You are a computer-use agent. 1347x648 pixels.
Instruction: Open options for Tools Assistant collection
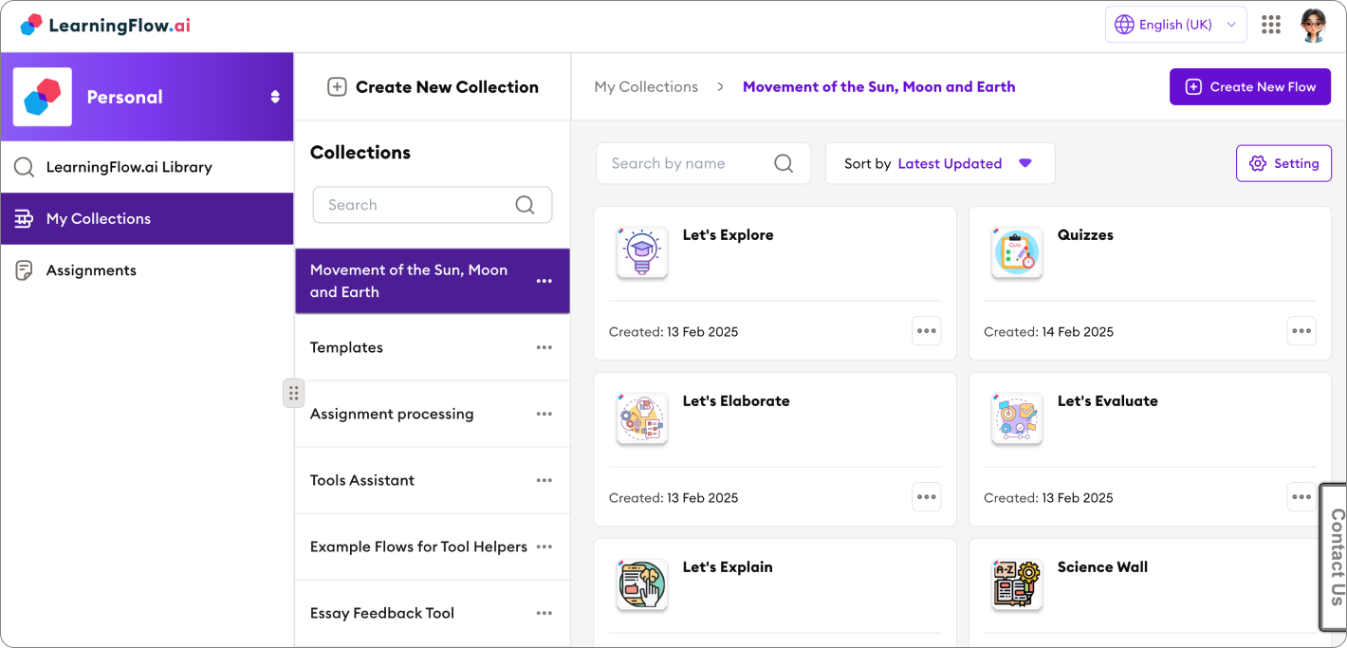[544, 480]
